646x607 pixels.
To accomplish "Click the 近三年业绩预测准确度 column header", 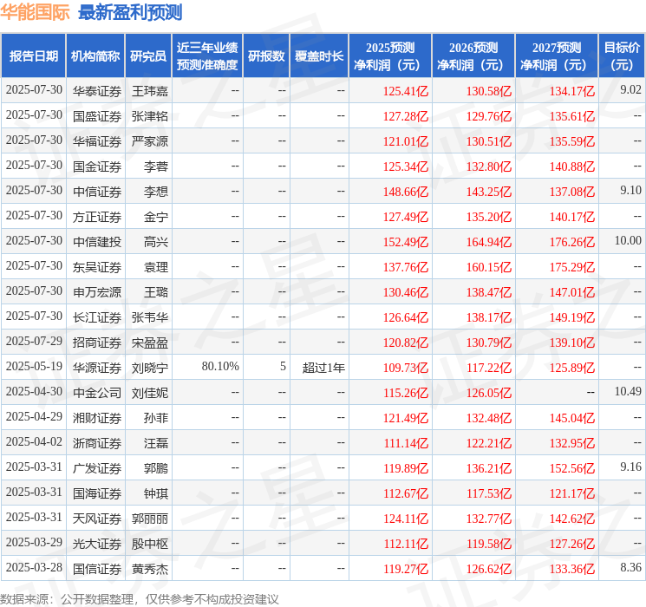I will [207, 56].
